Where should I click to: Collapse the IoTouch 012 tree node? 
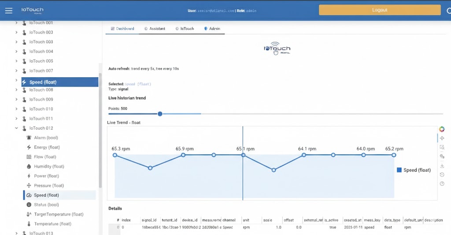click(x=16, y=128)
